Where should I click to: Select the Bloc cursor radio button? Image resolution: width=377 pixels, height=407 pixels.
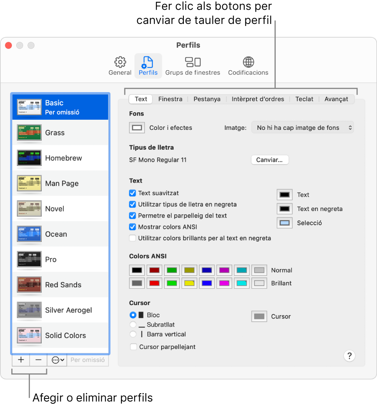(133, 315)
